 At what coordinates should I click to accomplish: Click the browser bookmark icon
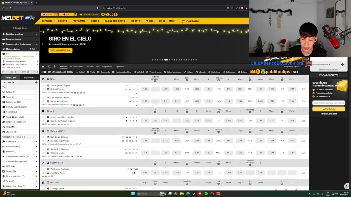pyautogui.click(x=98, y=8)
